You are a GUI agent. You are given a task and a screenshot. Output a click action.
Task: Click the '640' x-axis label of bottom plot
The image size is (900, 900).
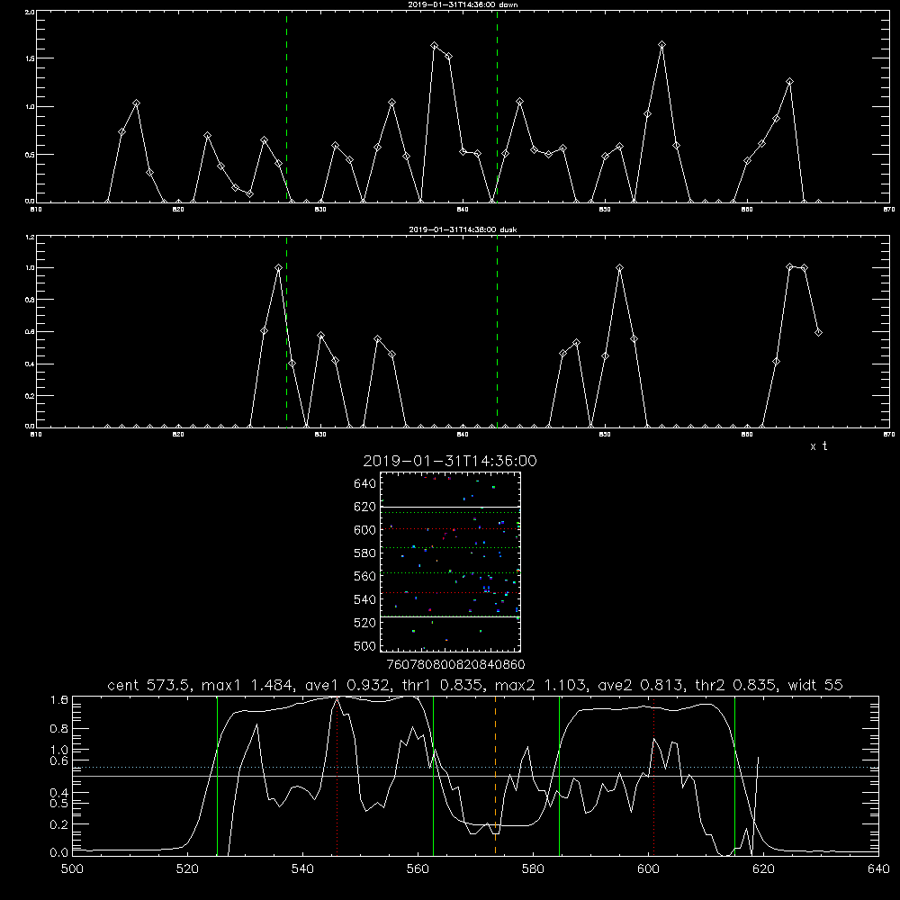[878, 868]
